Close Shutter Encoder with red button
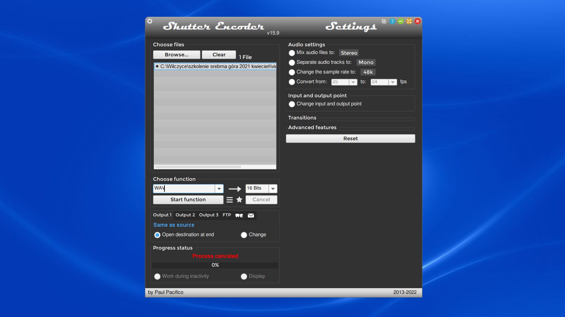 point(417,21)
